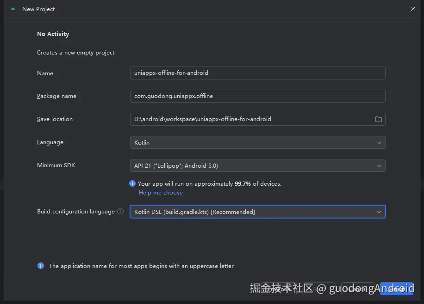424x304 pixels.
Task: Close the New Project dialog
Action: [x=412, y=9]
